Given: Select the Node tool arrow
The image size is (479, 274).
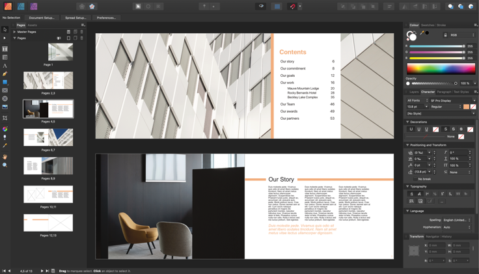Looking at the screenshot, I should pos(5,38).
